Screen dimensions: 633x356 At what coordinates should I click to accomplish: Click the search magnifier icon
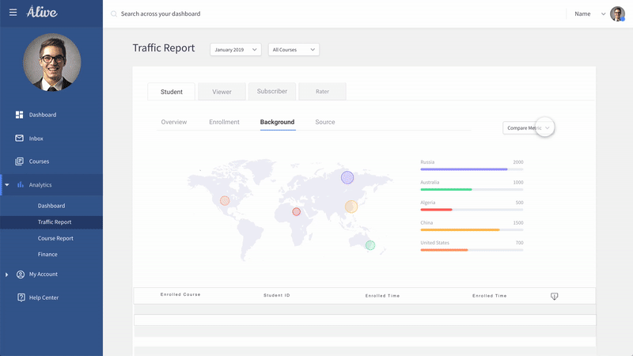pyautogui.click(x=114, y=14)
